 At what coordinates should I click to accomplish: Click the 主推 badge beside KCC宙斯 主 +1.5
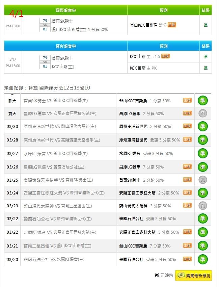point(165,56)
